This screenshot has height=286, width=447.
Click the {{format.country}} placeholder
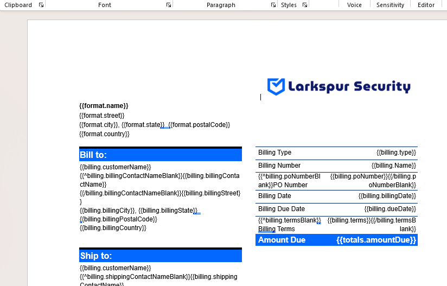(x=104, y=134)
